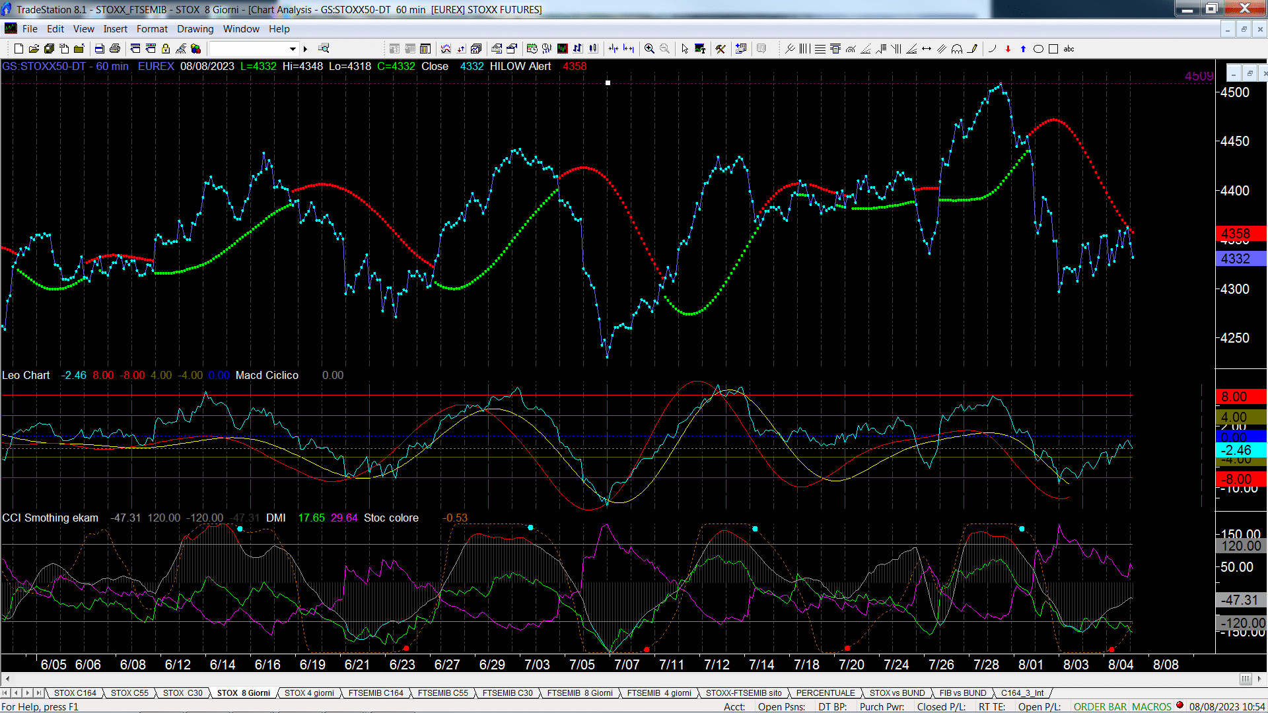Select the trendline drawing tool
This screenshot has width=1268, height=713.
790,49
